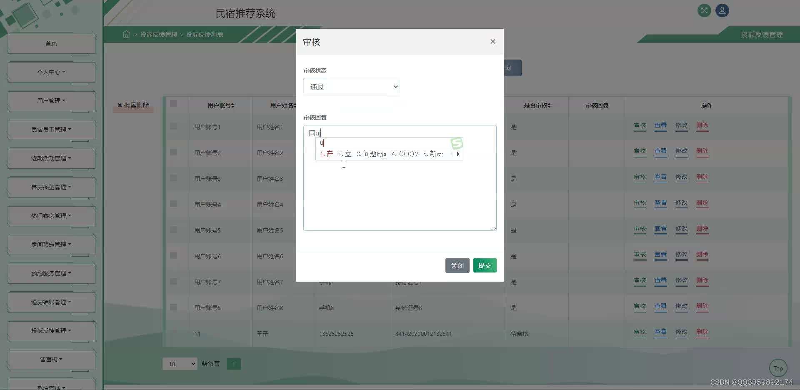800x390 pixels.
Task: Click 删除 link for 用户账号4 row
Action: (702, 203)
